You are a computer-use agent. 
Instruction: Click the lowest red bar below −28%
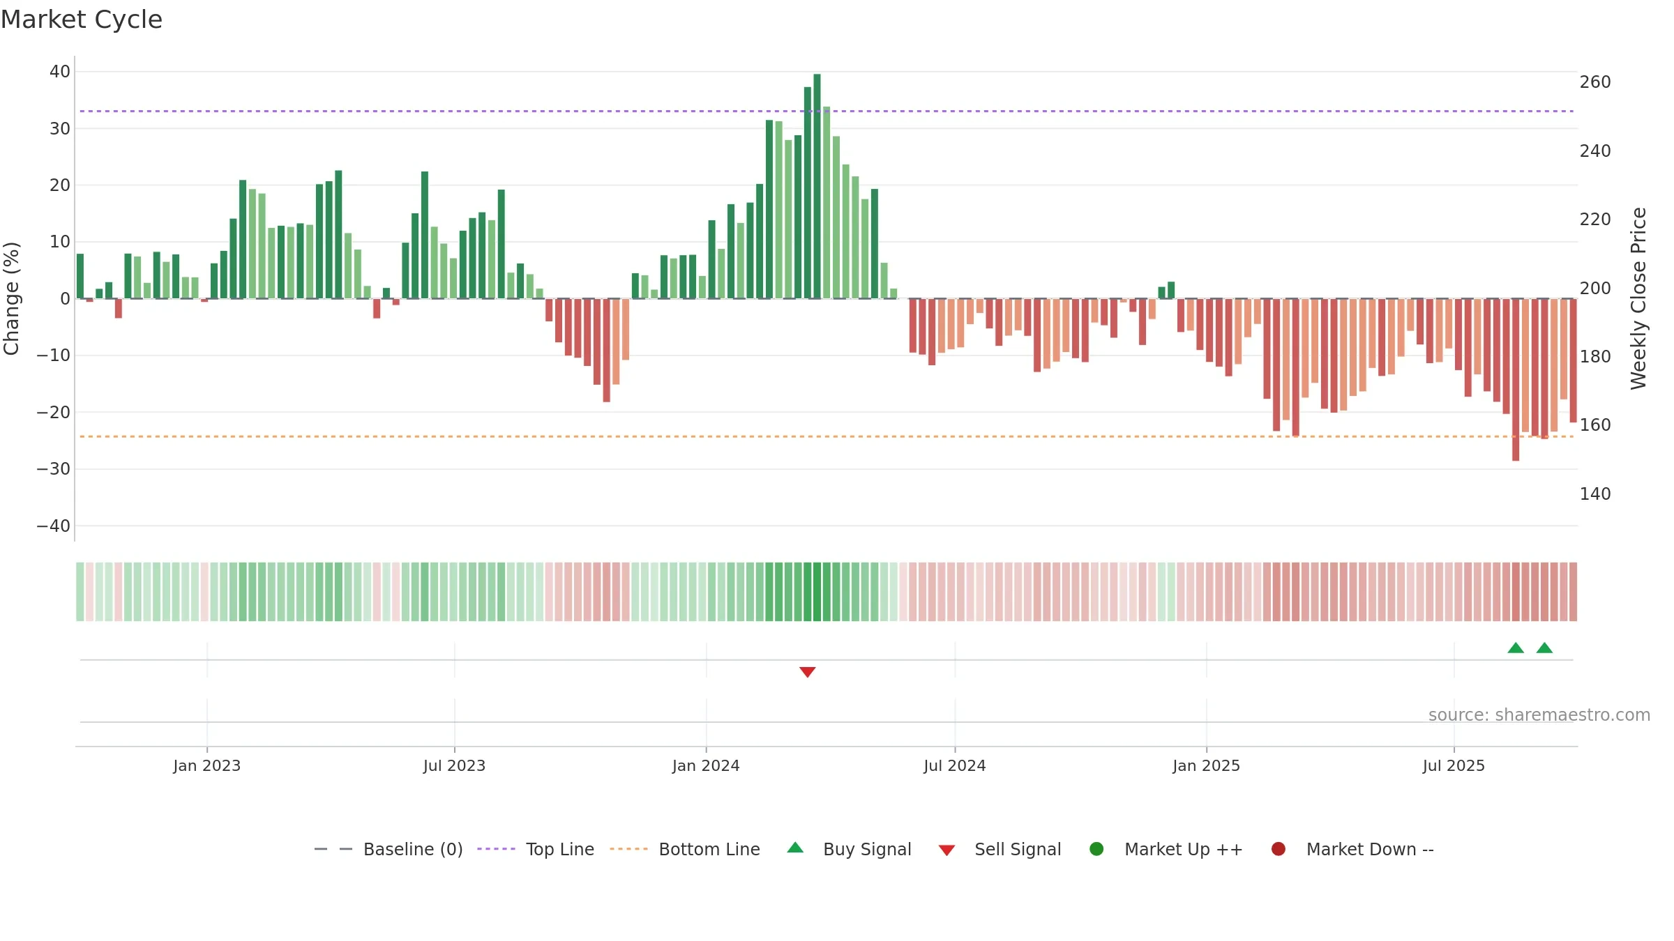click(x=1516, y=380)
